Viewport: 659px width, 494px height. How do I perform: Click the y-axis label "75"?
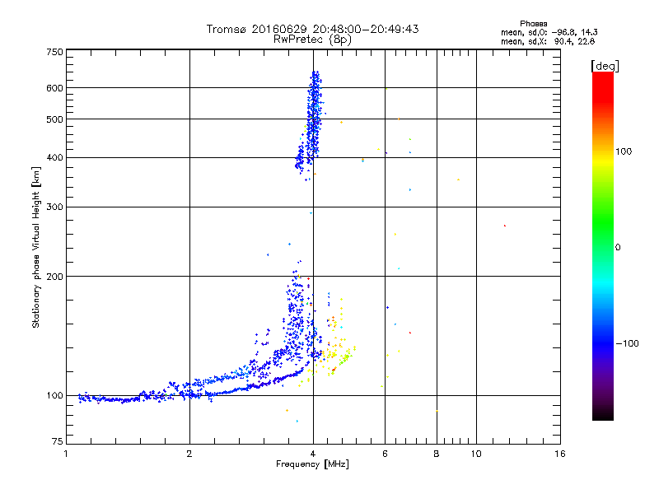pos(58,441)
